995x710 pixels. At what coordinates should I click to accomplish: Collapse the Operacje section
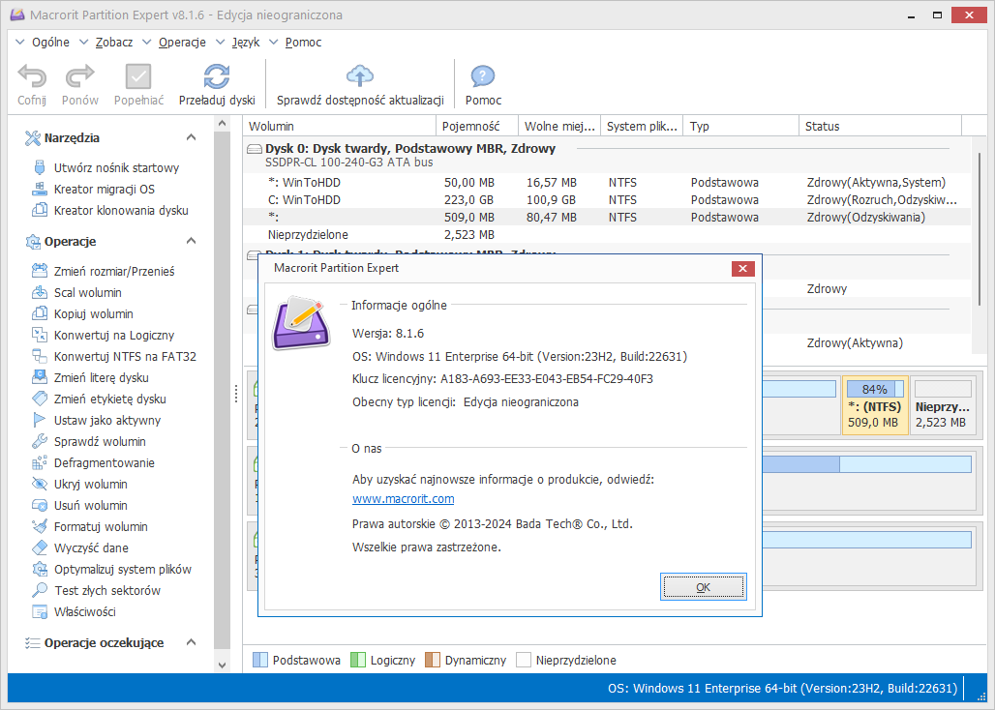coord(191,241)
